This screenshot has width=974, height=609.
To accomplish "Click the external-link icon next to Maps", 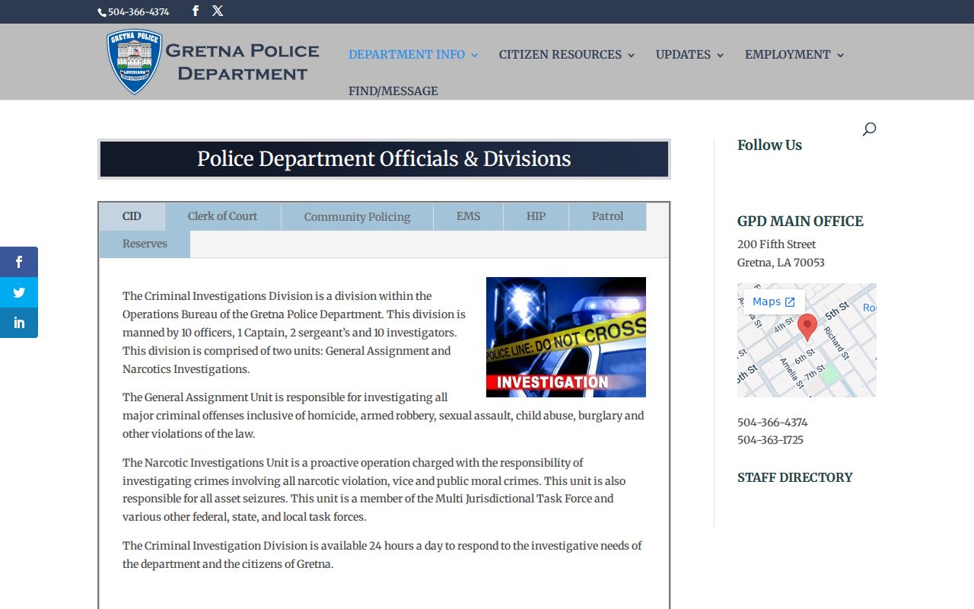I will 790,302.
